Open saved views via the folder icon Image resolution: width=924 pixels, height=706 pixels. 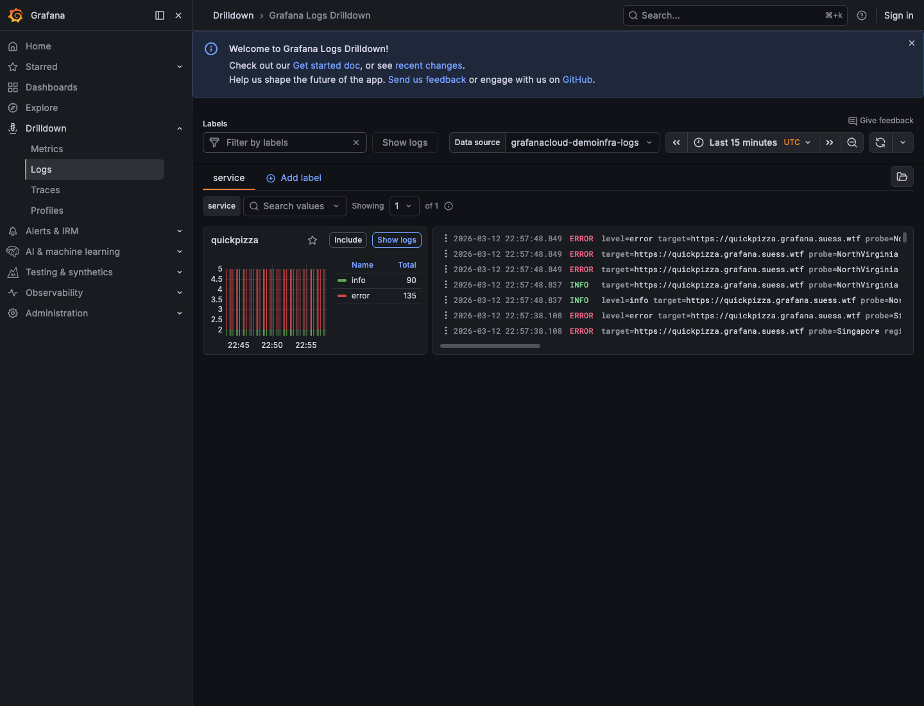point(902,176)
